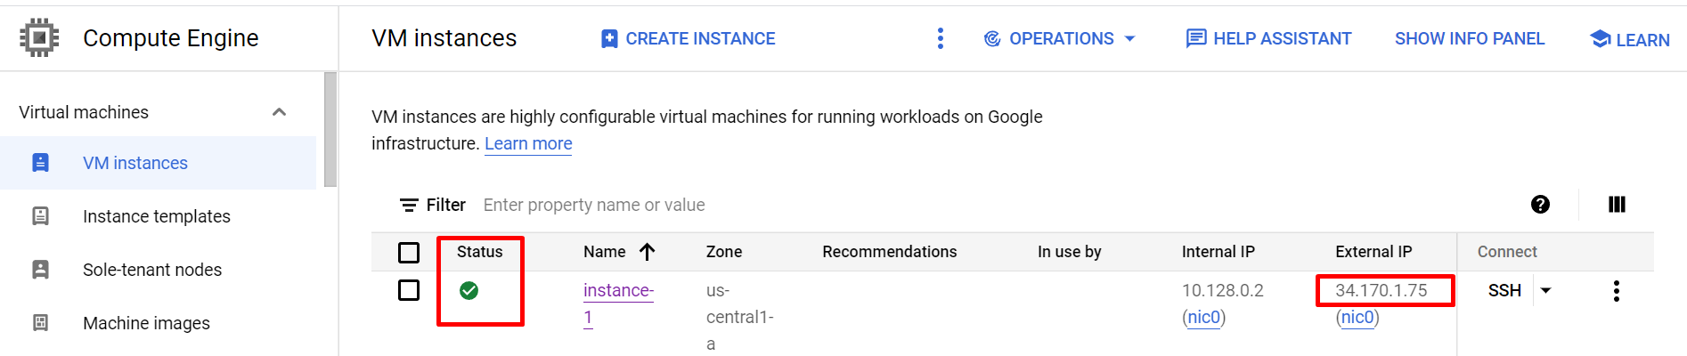
Task: Select Sole-tenant nodes in sidebar
Action: (152, 270)
